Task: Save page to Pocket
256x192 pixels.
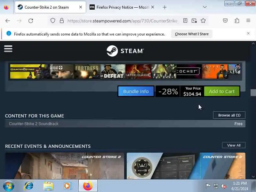Action: [225, 20]
